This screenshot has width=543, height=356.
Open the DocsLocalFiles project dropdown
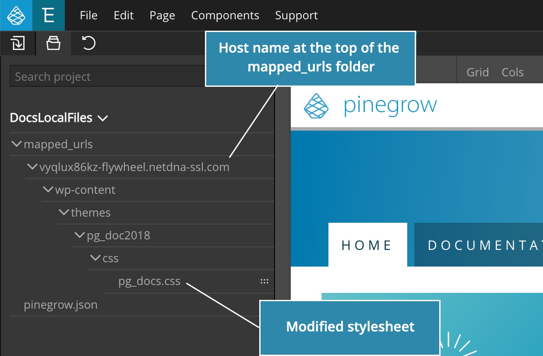(x=59, y=118)
